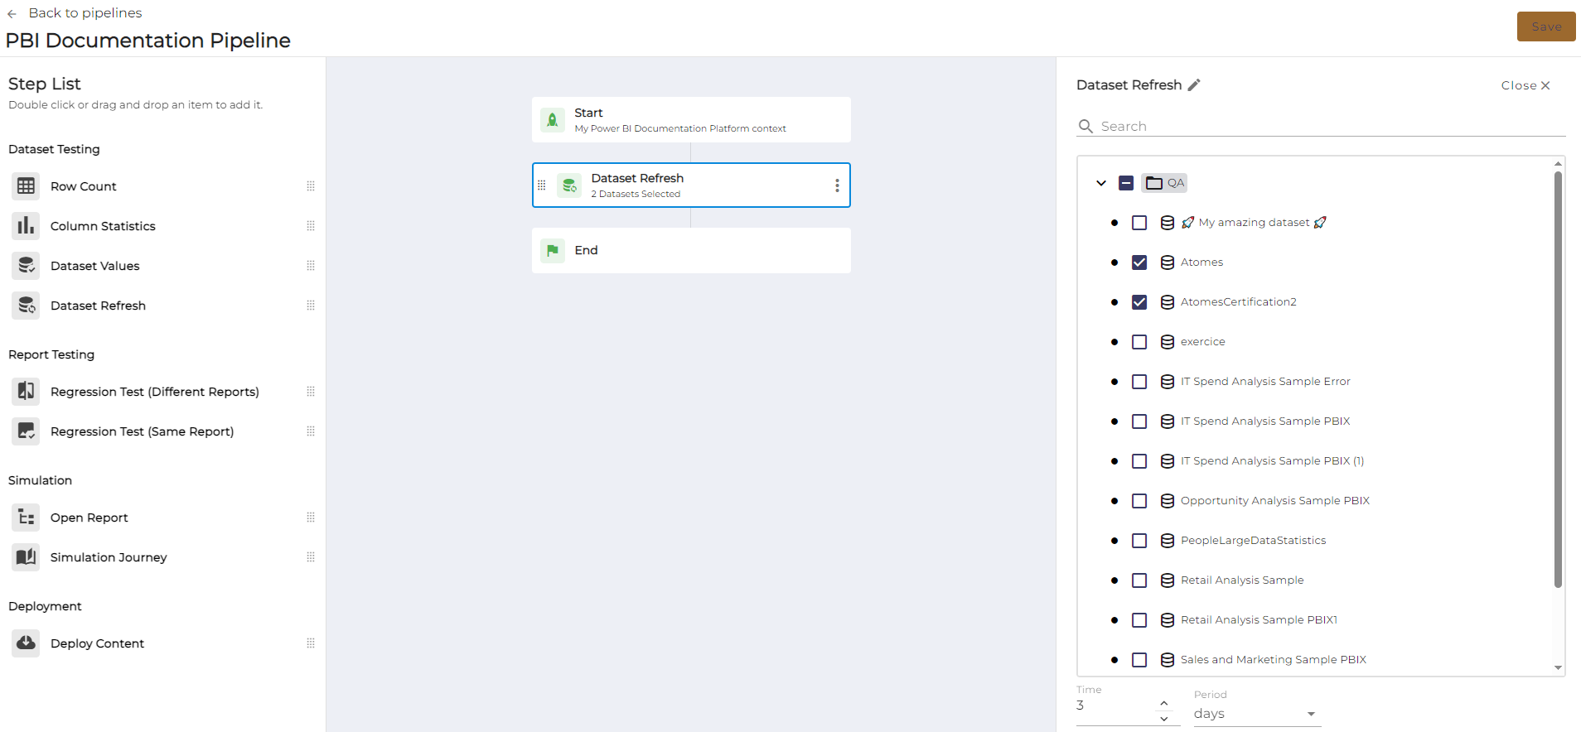1581x732 pixels.
Task: Click the Regression Test (Different Reports) icon
Action: coord(26,392)
